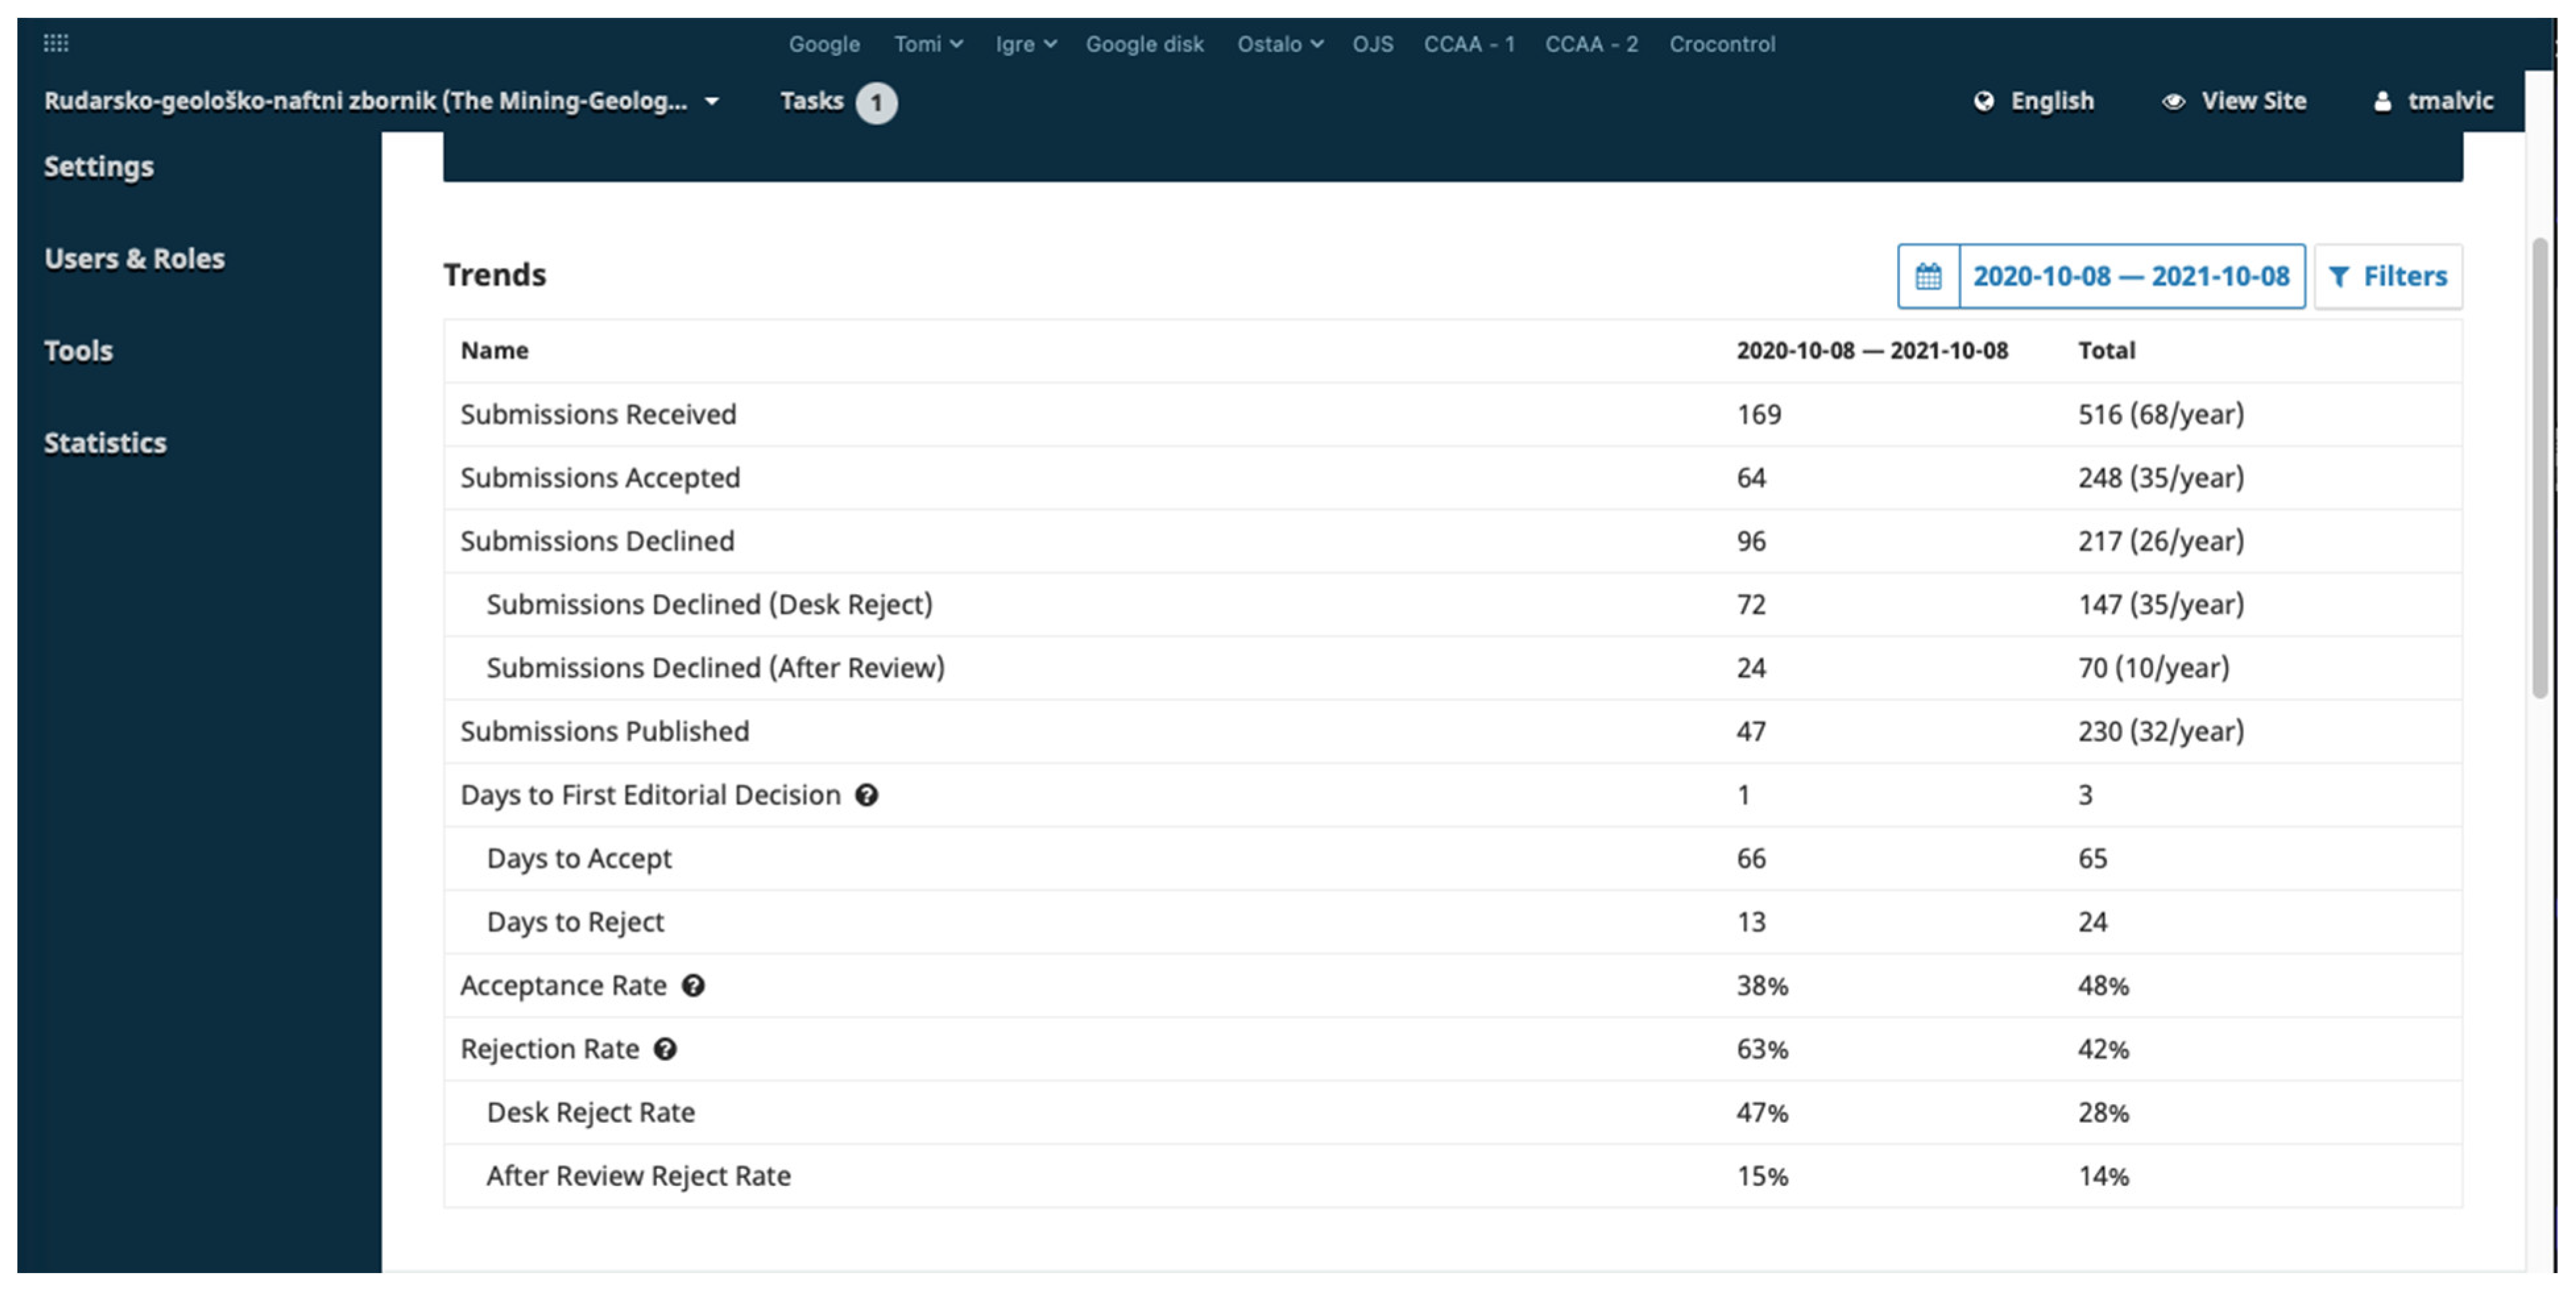Click the Acceptance Rate help icon
The height and width of the screenshot is (1300, 2576).
[693, 987]
